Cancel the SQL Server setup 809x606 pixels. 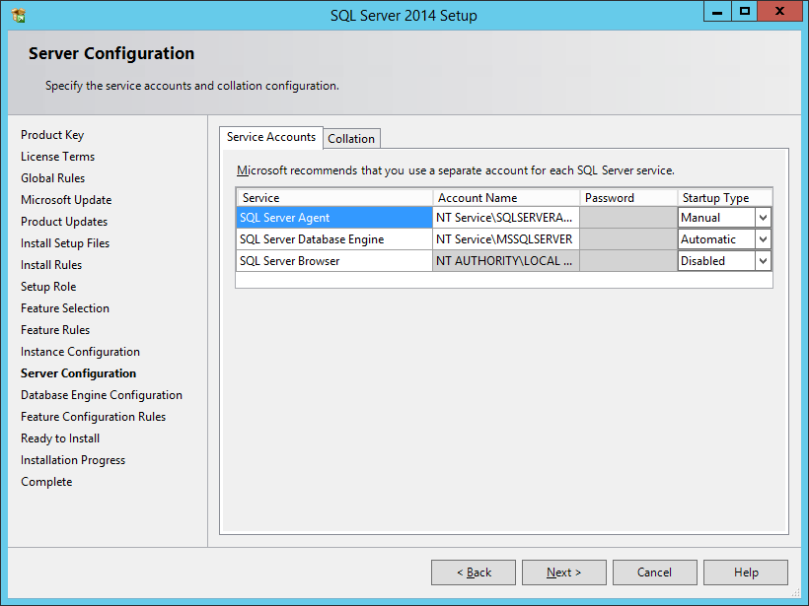(x=654, y=572)
